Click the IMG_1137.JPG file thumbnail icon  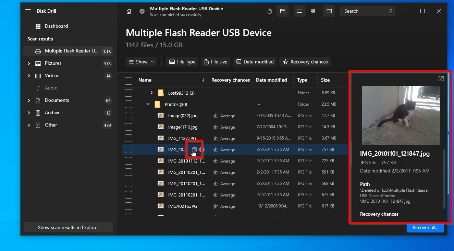[161, 138]
